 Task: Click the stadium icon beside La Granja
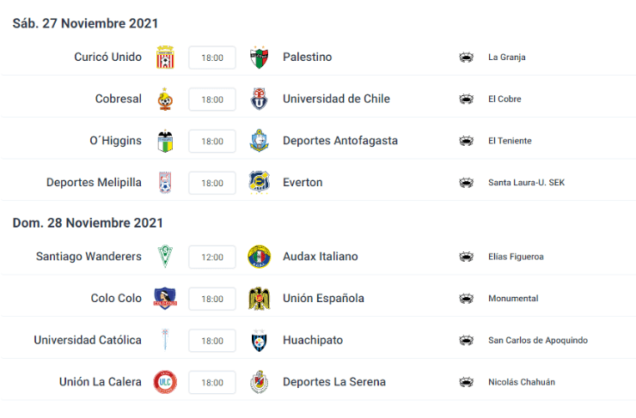(467, 58)
